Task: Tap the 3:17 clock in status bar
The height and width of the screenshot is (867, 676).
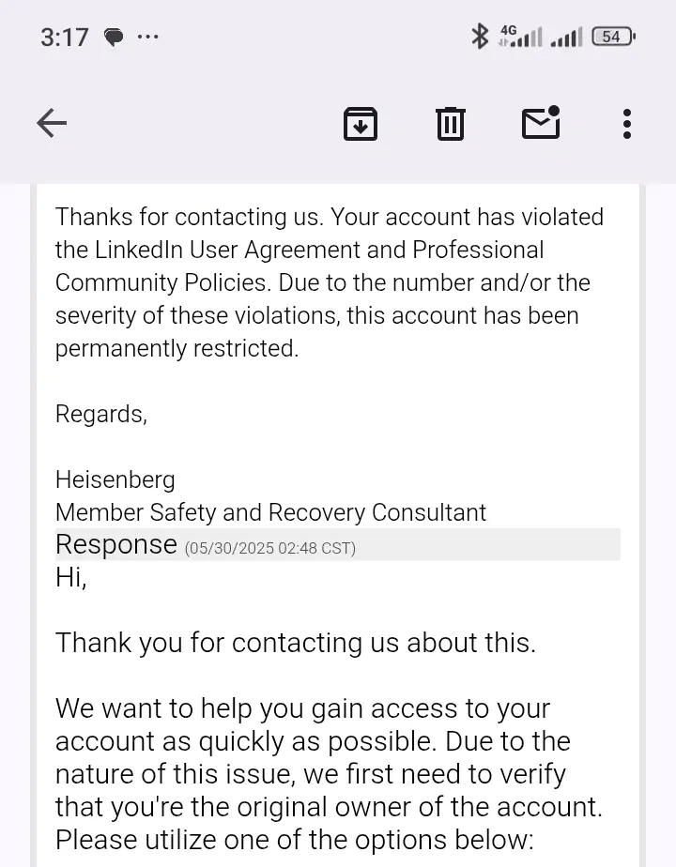Action: 64,38
